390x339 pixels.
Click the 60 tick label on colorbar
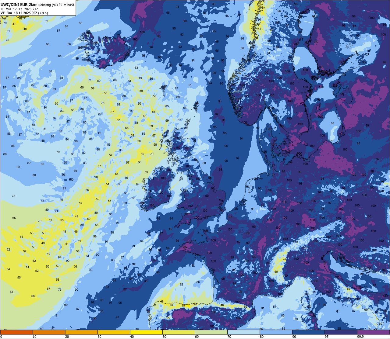[197, 337]
